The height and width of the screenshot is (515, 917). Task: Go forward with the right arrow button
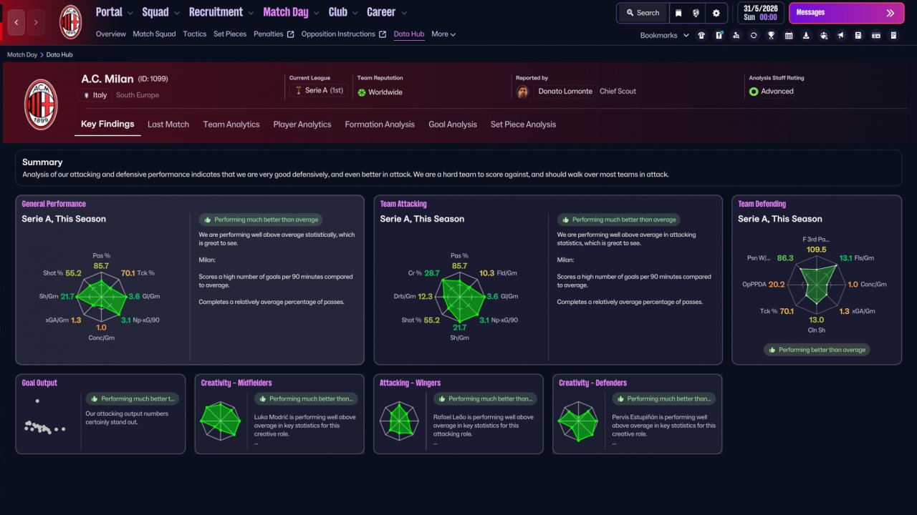point(36,22)
